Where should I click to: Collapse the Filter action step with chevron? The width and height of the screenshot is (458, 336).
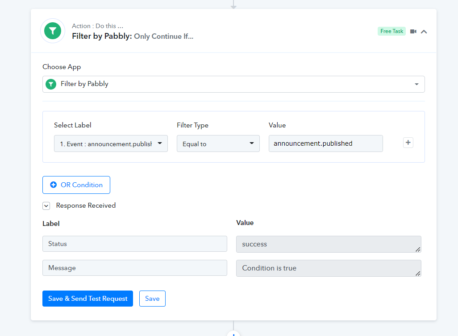pyautogui.click(x=424, y=32)
